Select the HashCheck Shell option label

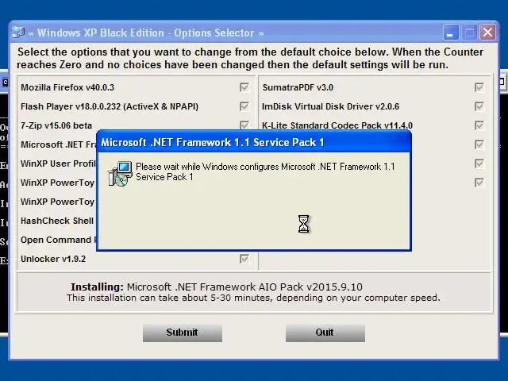point(58,221)
